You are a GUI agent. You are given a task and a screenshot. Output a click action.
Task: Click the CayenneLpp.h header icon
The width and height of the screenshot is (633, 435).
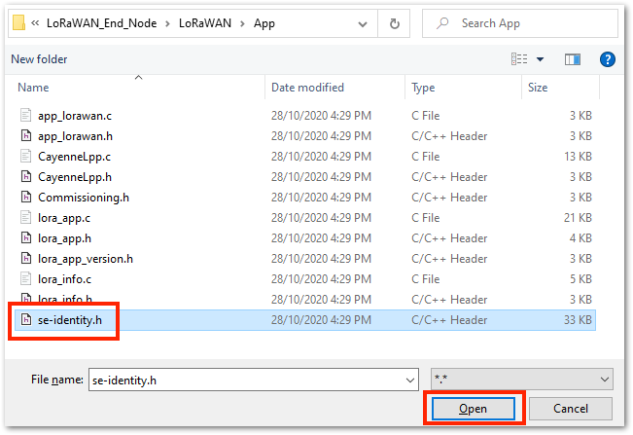[x=26, y=177]
